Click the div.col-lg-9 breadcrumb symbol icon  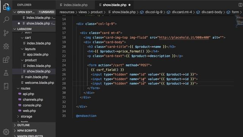click(142, 12)
